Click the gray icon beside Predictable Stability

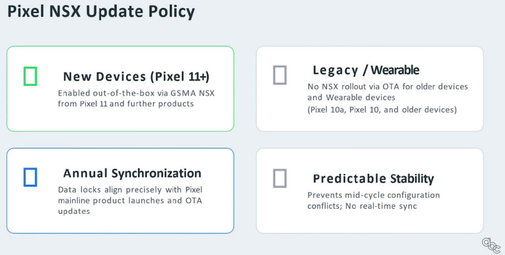pyautogui.click(x=280, y=178)
